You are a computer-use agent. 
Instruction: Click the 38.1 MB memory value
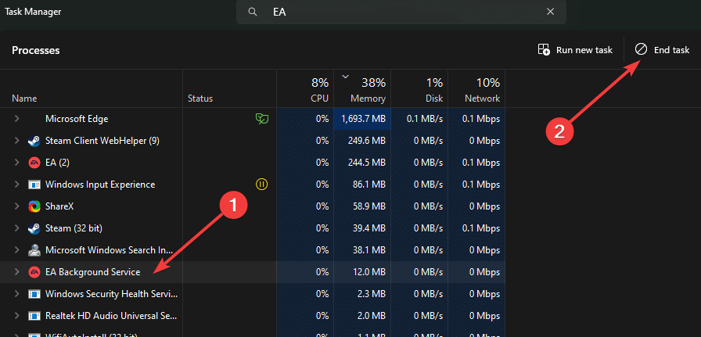[x=368, y=250]
